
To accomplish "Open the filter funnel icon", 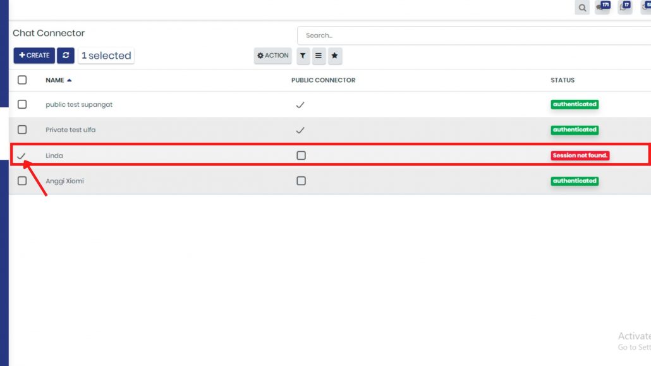I will pos(303,55).
